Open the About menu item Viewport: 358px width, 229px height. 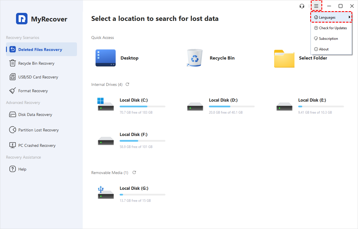click(324, 49)
